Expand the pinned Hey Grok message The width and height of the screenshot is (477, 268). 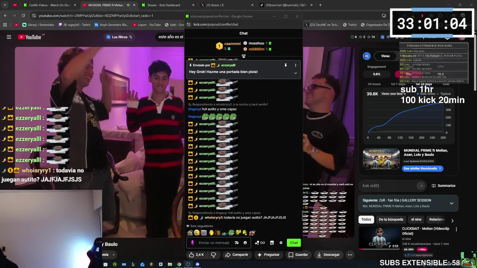pos(296,73)
